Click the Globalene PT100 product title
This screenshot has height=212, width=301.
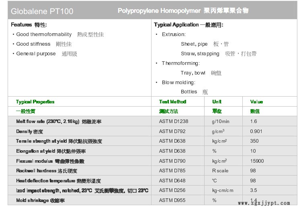pyautogui.click(x=42, y=11)
